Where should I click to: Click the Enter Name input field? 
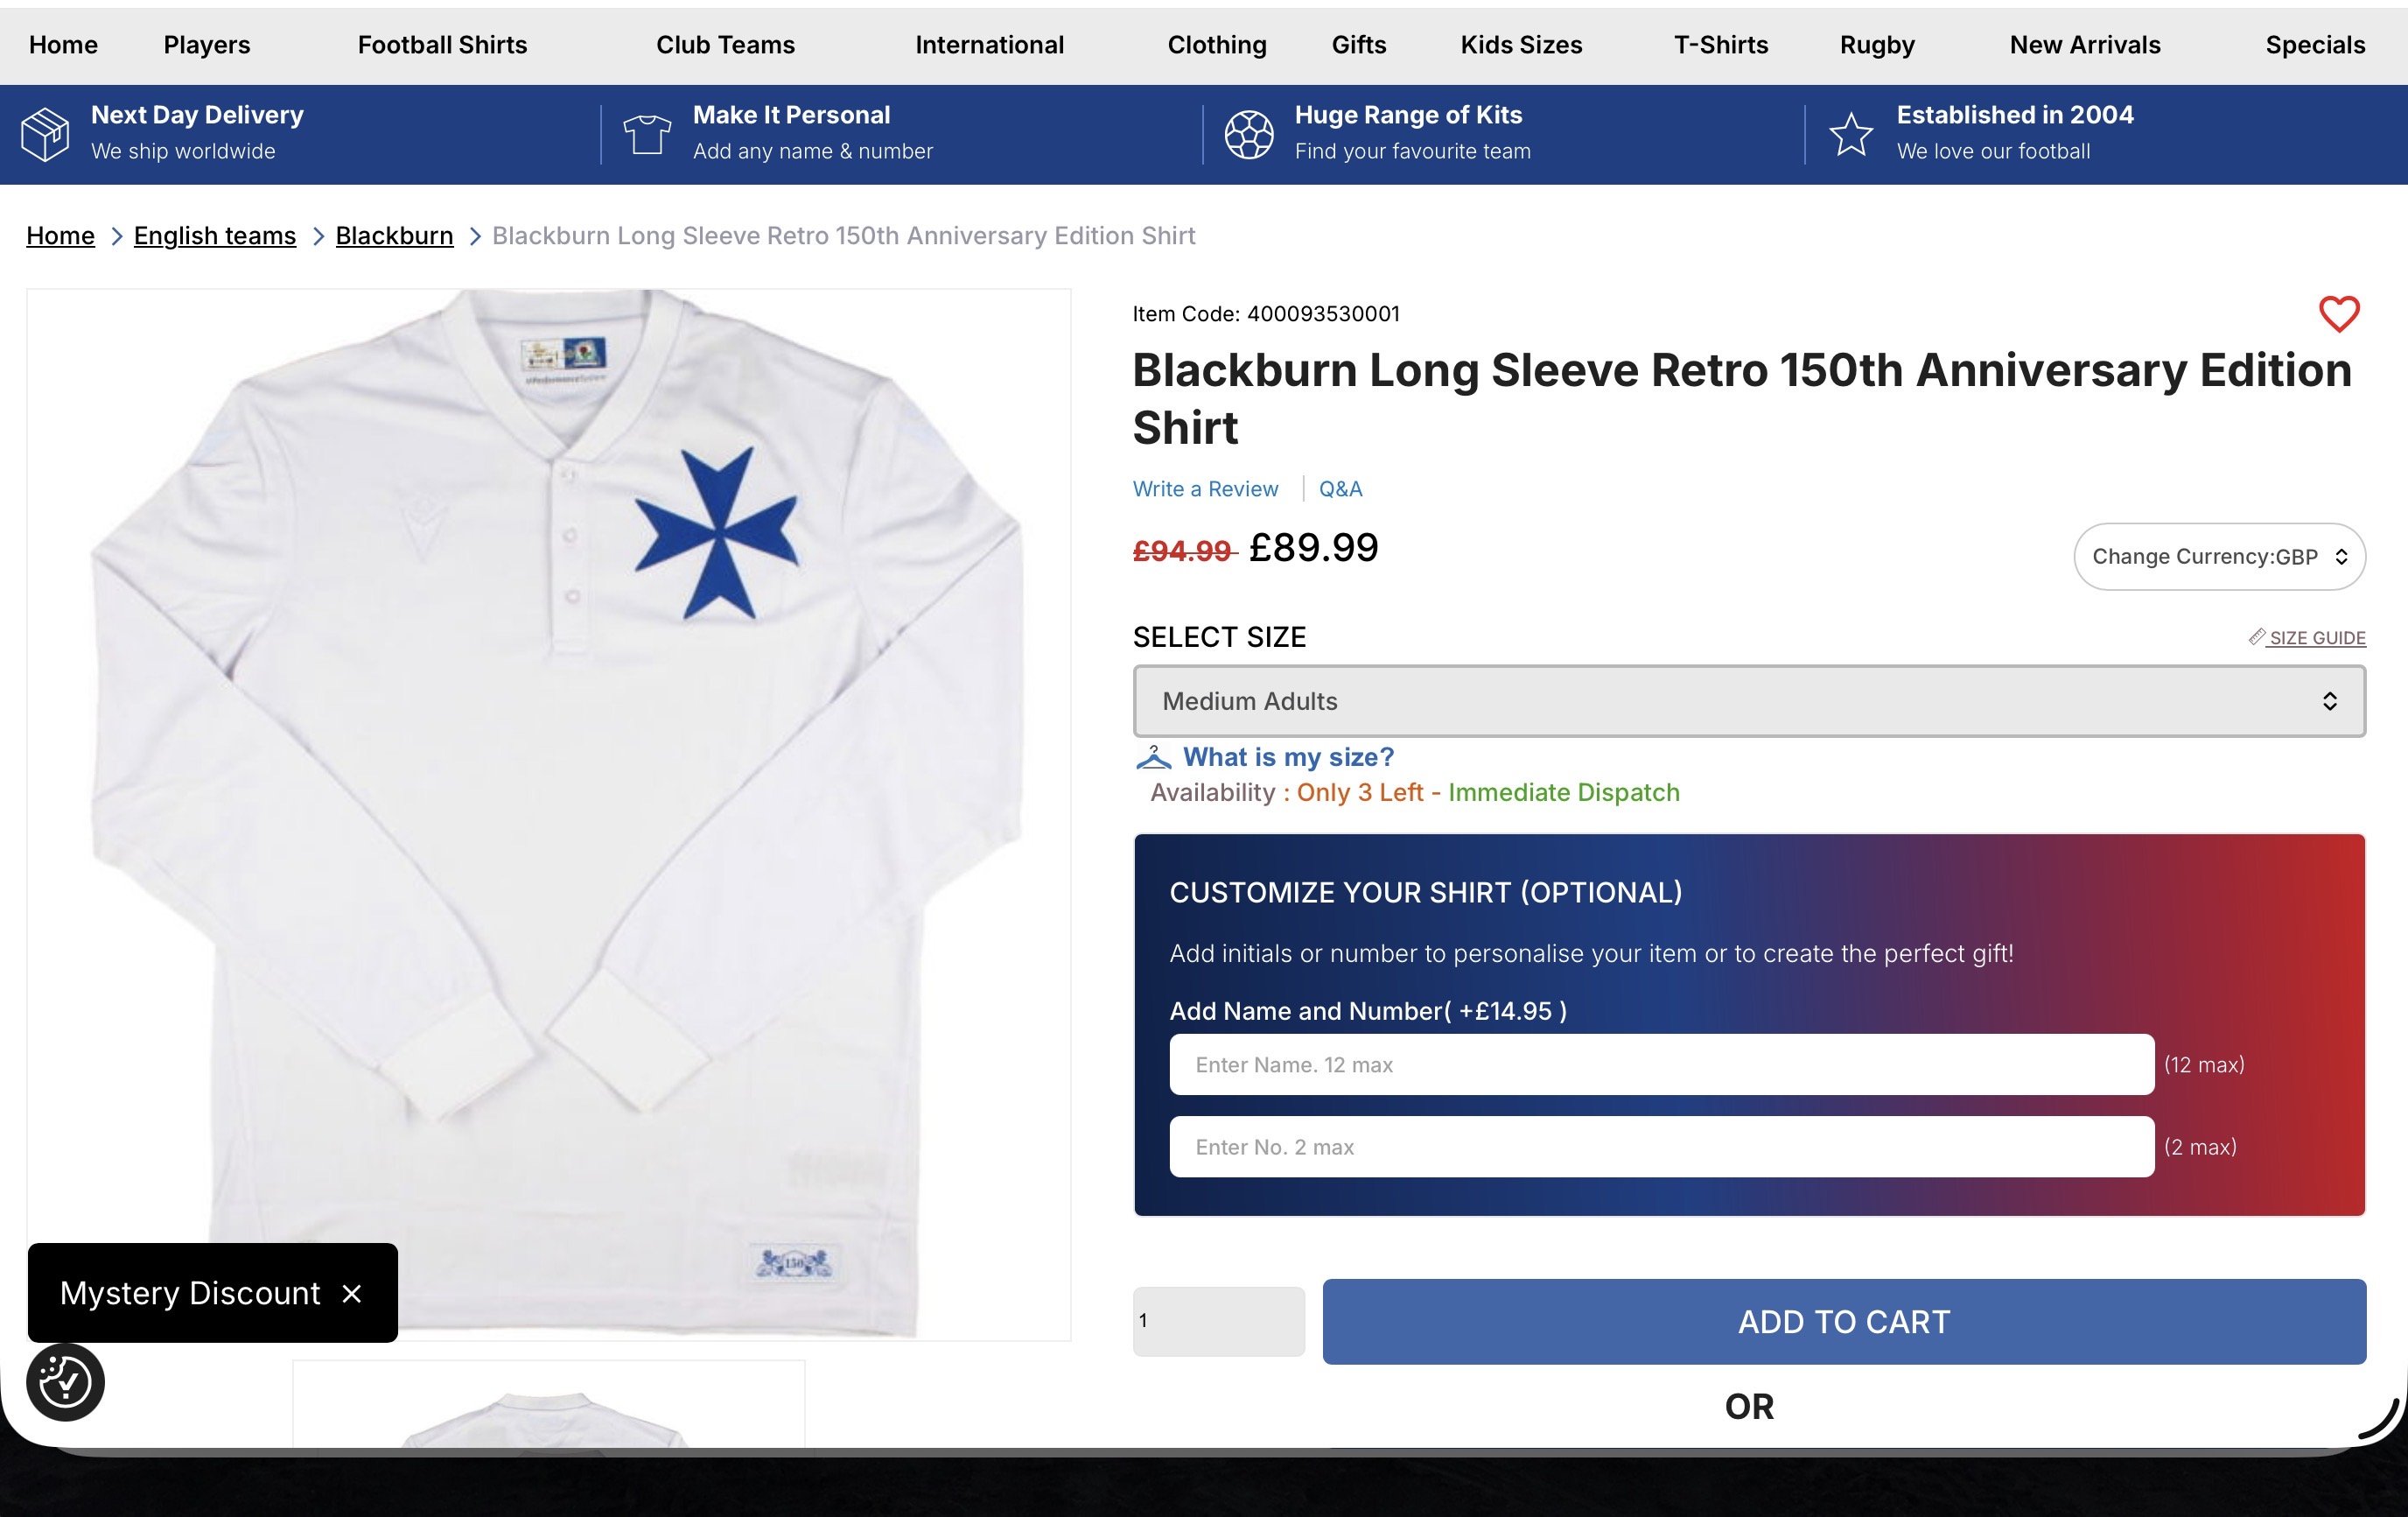click(1661, 1064)
